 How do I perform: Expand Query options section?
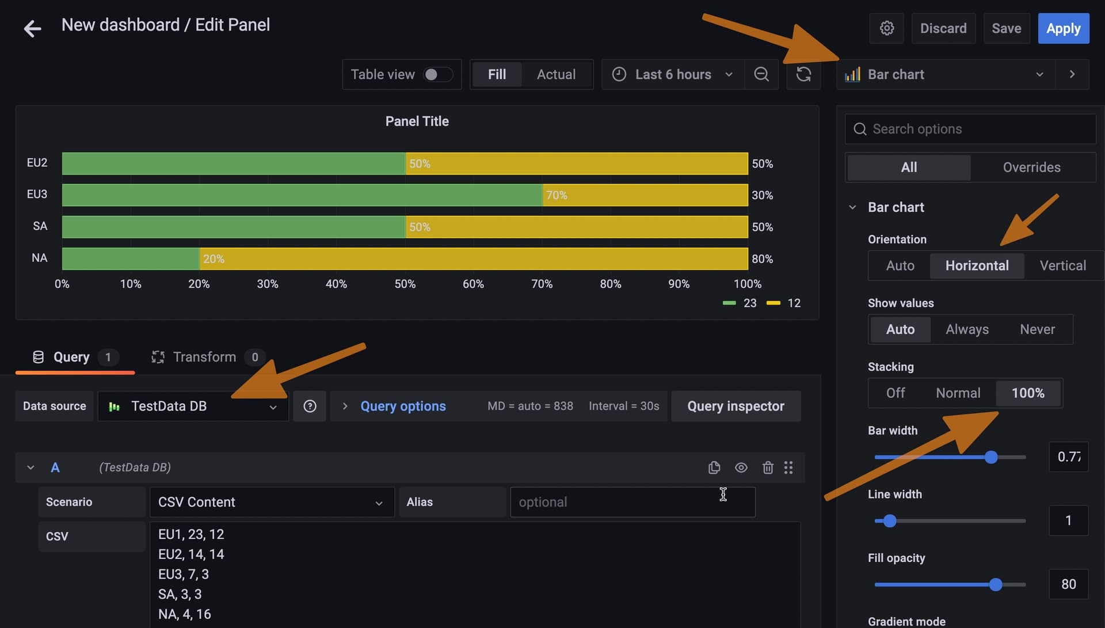403,406
